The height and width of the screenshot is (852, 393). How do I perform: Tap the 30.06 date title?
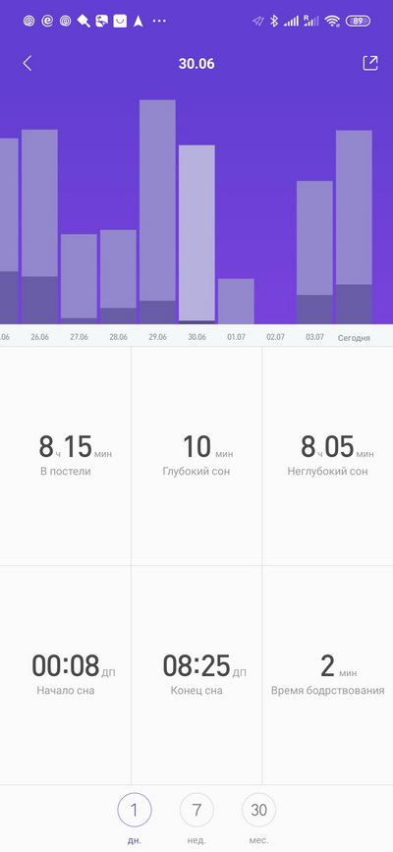[x=196, y=64]
